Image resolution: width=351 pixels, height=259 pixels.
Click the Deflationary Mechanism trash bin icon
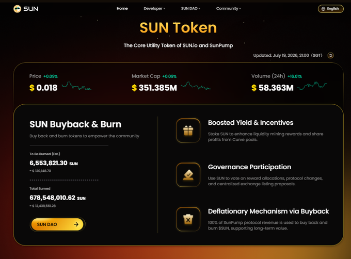[x=188, y=219]
